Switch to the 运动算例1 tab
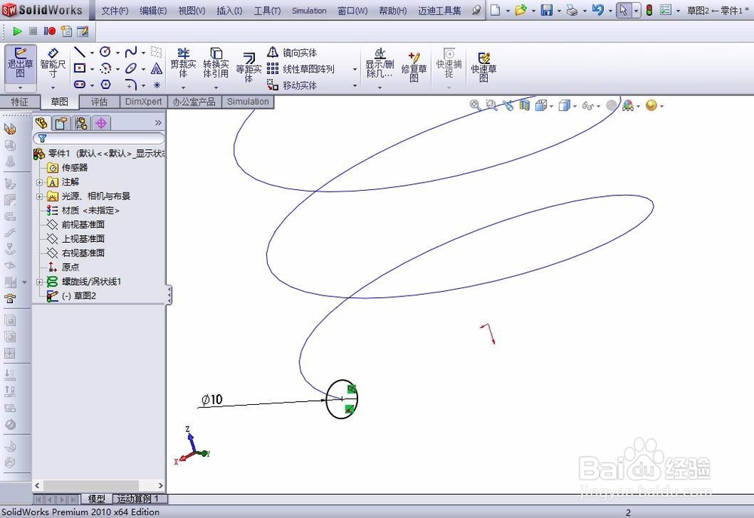The height and width of the screenshot is (518, 754). point(139,498)
